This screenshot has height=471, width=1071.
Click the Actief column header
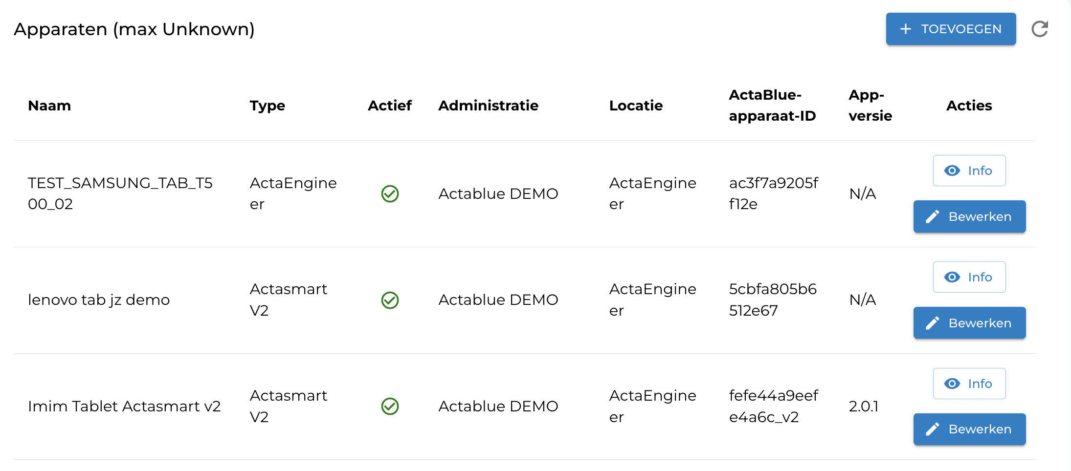pos(389,106)
